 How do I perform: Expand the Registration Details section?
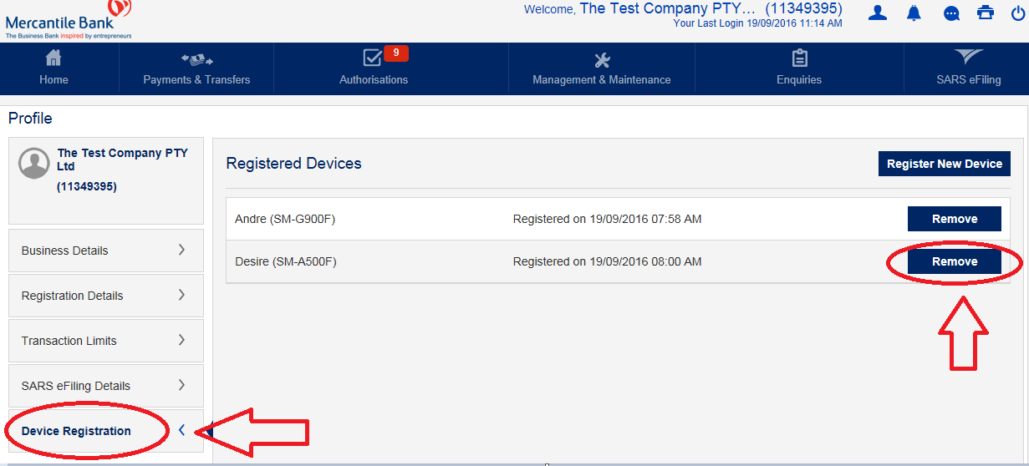(105, 296)
